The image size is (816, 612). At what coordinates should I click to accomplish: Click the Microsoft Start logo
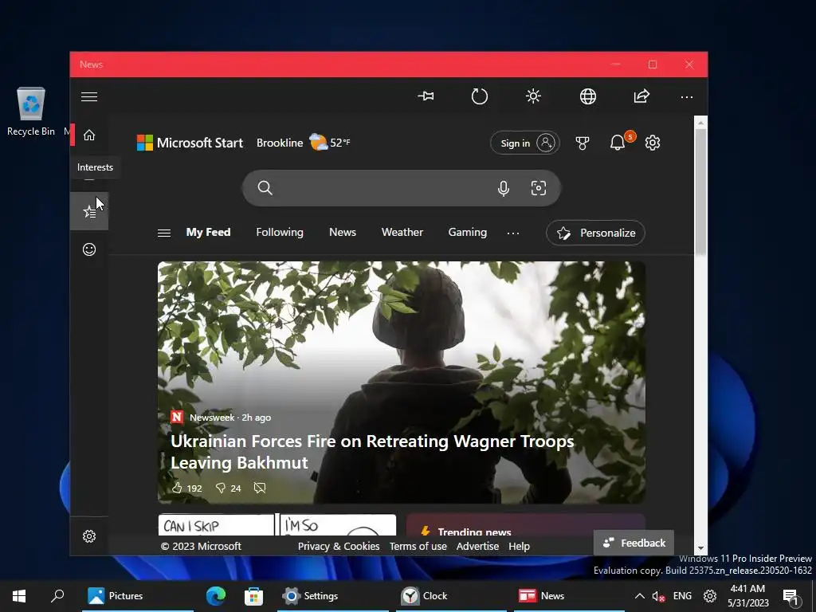(190, 143)
